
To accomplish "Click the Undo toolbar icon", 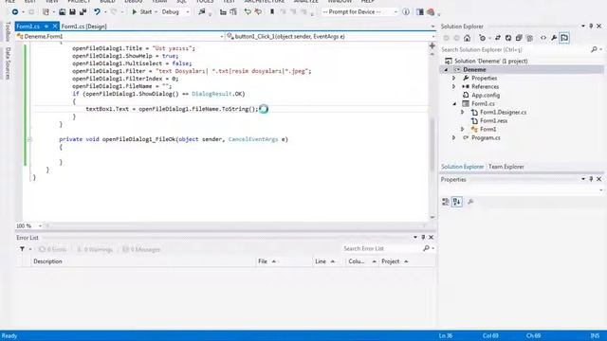I will tap(97, 12).
